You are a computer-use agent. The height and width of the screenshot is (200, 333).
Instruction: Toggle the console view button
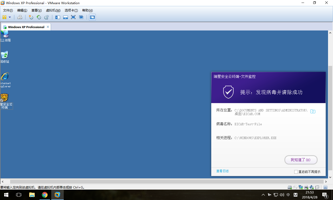click(92, 17)
